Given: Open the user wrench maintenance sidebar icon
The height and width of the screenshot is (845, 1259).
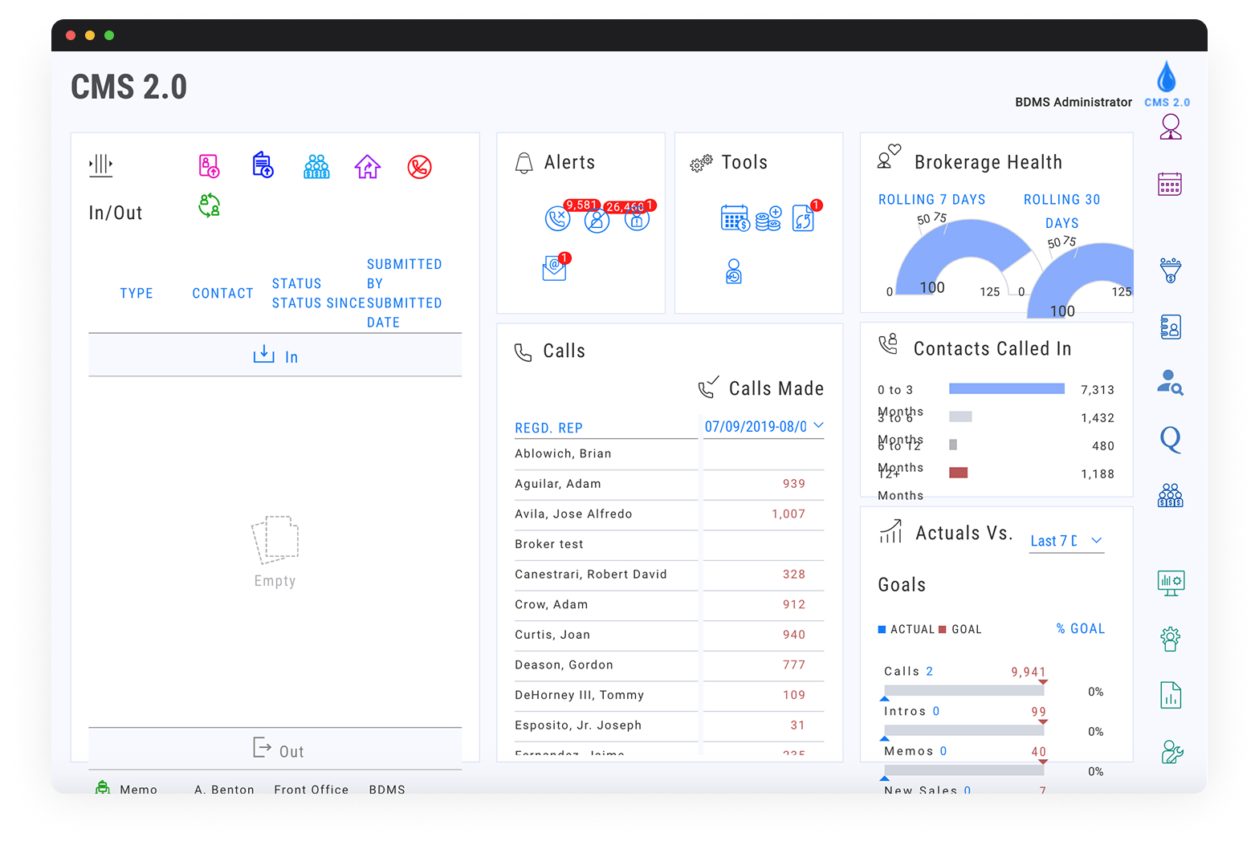Looking at the screenshot, I should (x=1171, y=752).
